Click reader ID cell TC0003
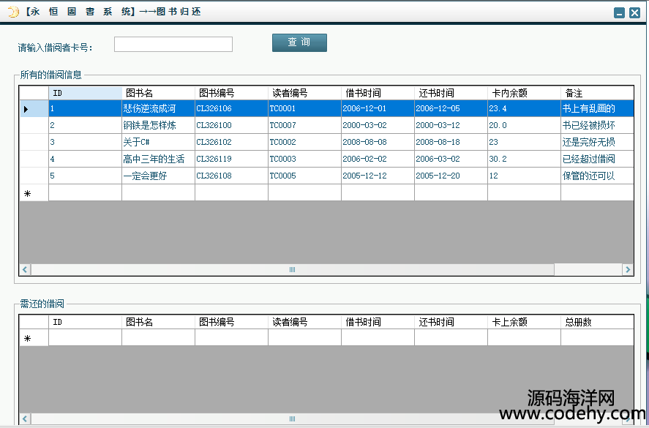649x428 pixels. 304,159
